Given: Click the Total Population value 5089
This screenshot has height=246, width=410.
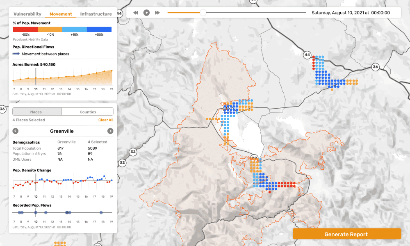Looking at the screenshot, I should click(x=93, y=148).
